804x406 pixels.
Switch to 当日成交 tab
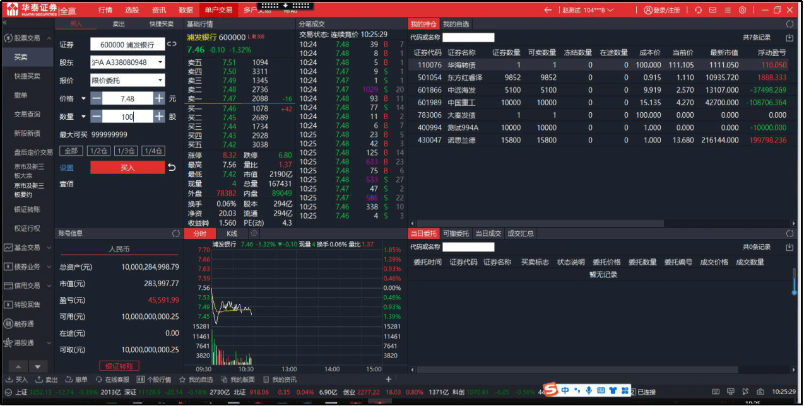(x=487, y=234)
